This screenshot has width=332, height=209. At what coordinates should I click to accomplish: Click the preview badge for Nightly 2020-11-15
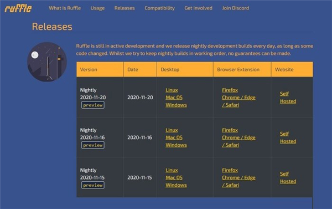click(93, 185)
